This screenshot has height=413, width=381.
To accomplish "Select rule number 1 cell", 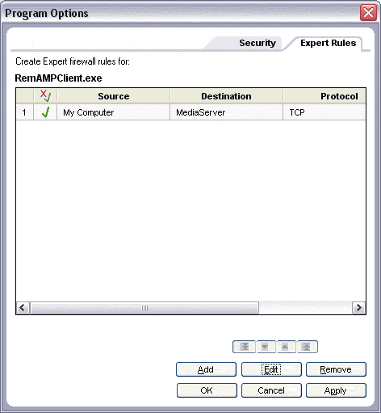I will pyautogui.click(x=25, y=112).
